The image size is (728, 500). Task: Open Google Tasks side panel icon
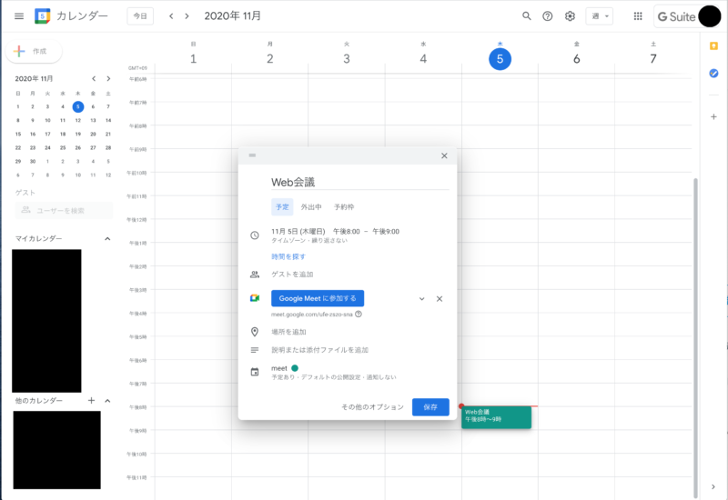point(713,74)
